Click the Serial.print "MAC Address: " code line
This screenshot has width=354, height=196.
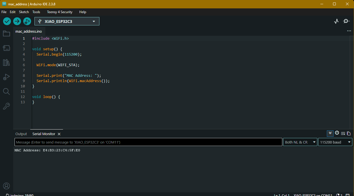[x=69, y=76]
